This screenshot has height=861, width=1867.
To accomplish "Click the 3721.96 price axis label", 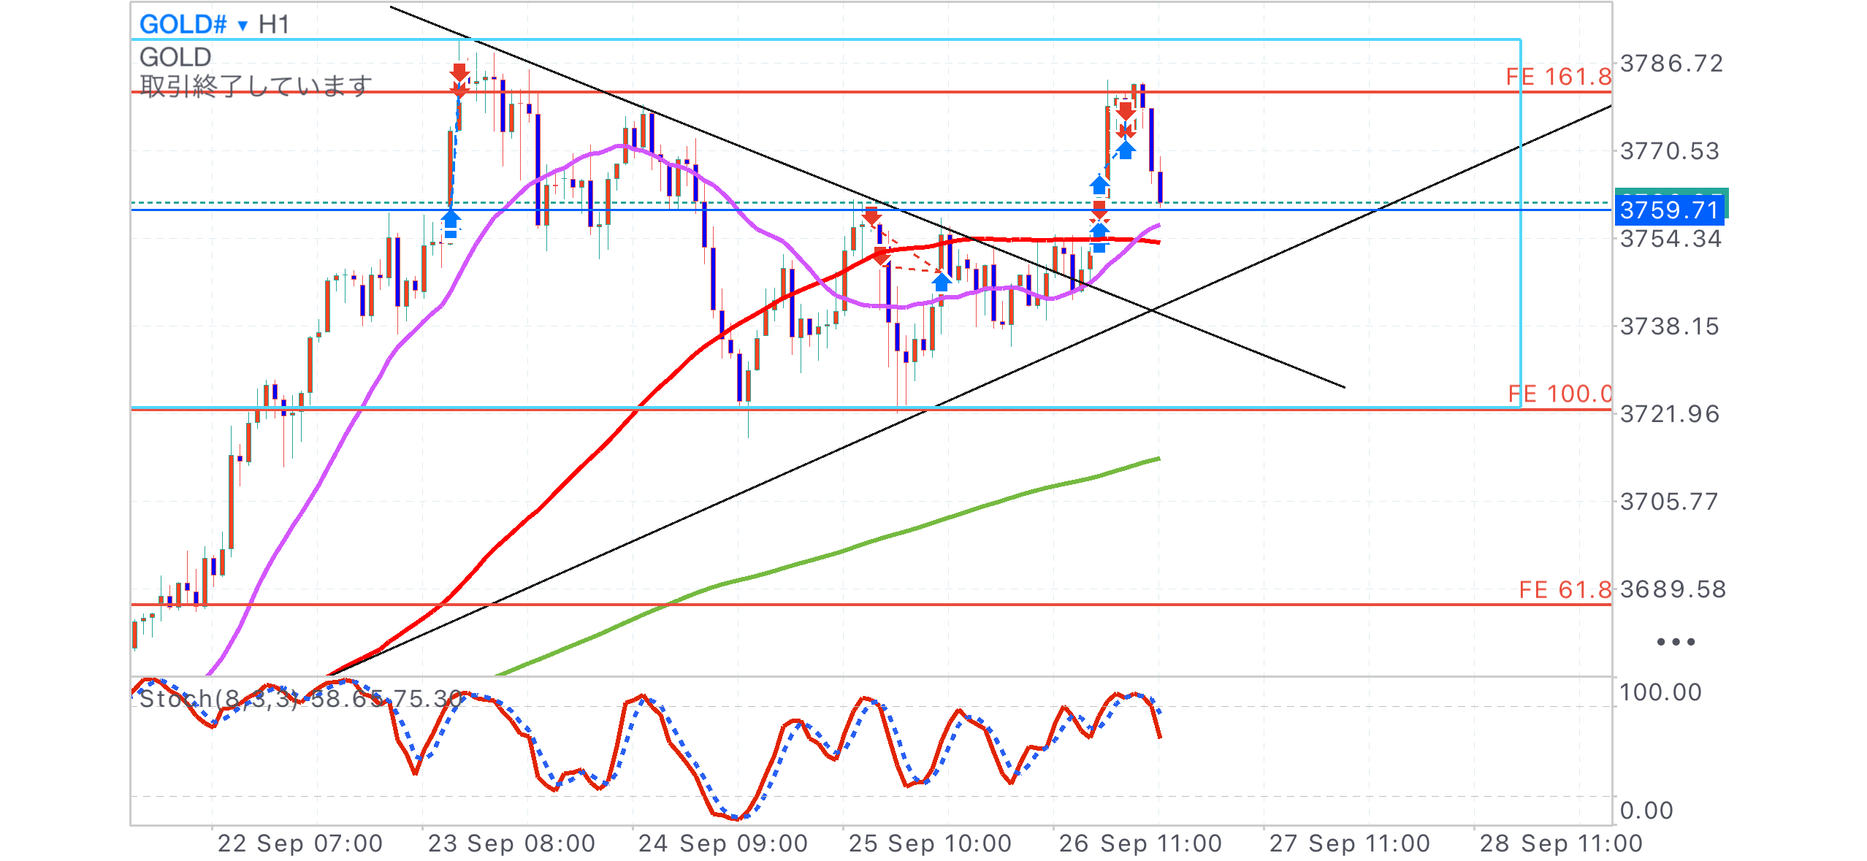I will click(x=1669, y=414).
